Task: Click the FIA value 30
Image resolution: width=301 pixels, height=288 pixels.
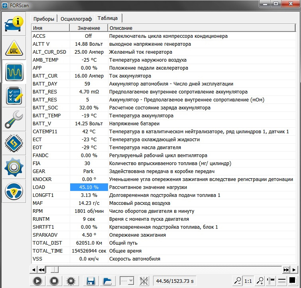Action: [x=87, y=163]
